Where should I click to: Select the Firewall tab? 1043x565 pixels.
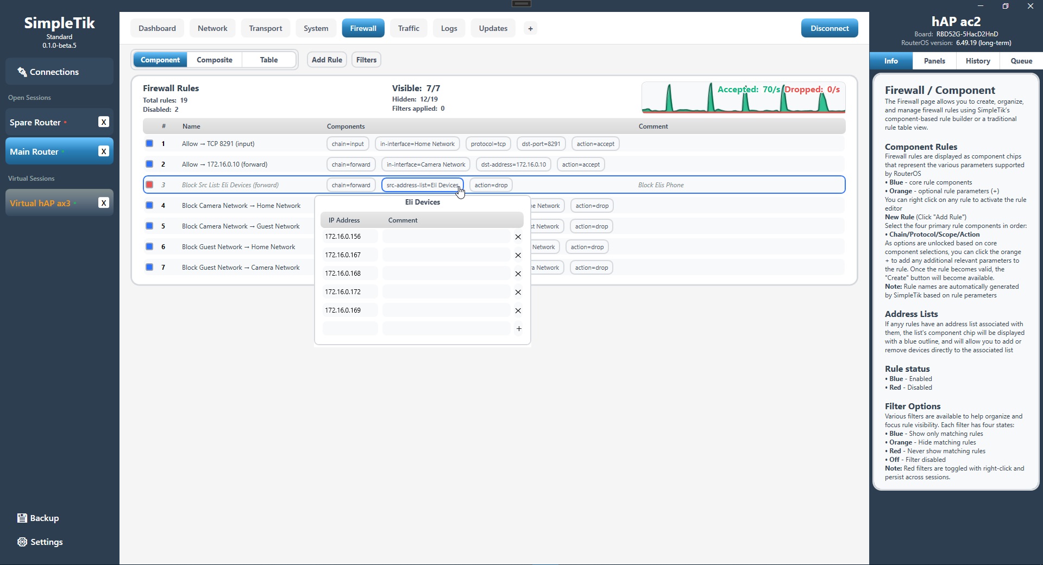pyautogui.click(x=363, y=28)
